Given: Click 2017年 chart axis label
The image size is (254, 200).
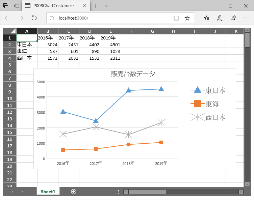Looking at the screenshot, I should pos(96,164).
